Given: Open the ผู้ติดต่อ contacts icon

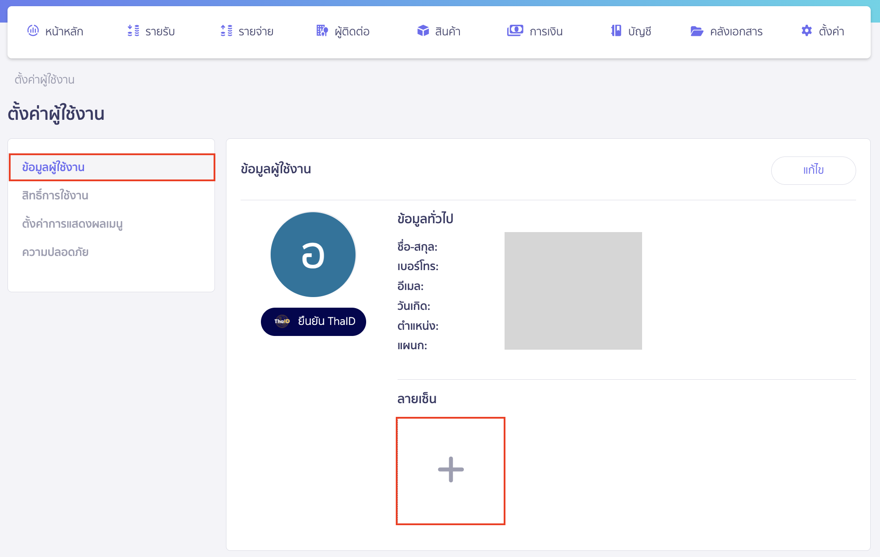Looking at the screenshot, I should [x=322, y=31].
